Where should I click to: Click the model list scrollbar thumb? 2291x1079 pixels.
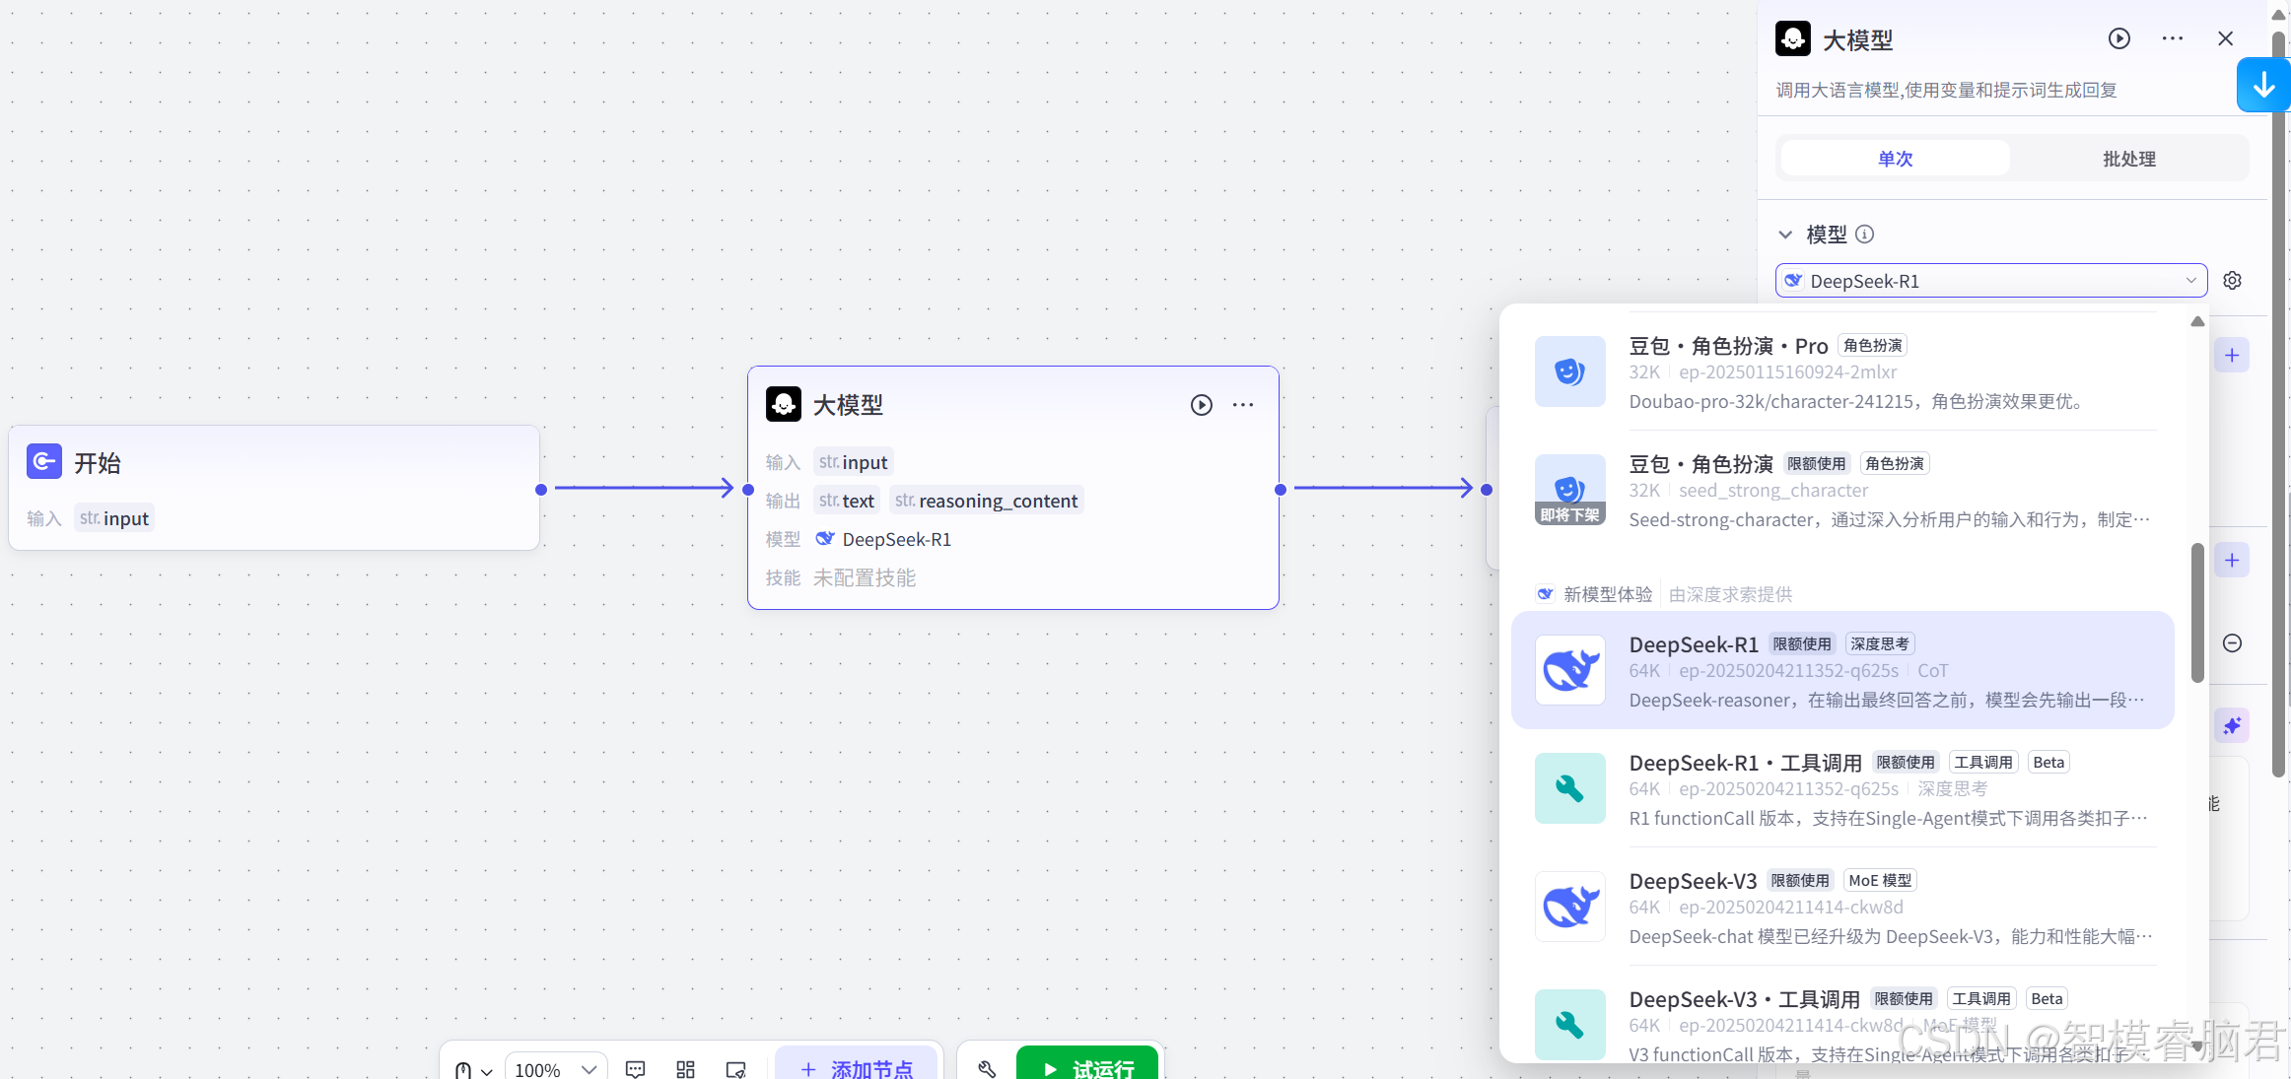(2197, 611)
